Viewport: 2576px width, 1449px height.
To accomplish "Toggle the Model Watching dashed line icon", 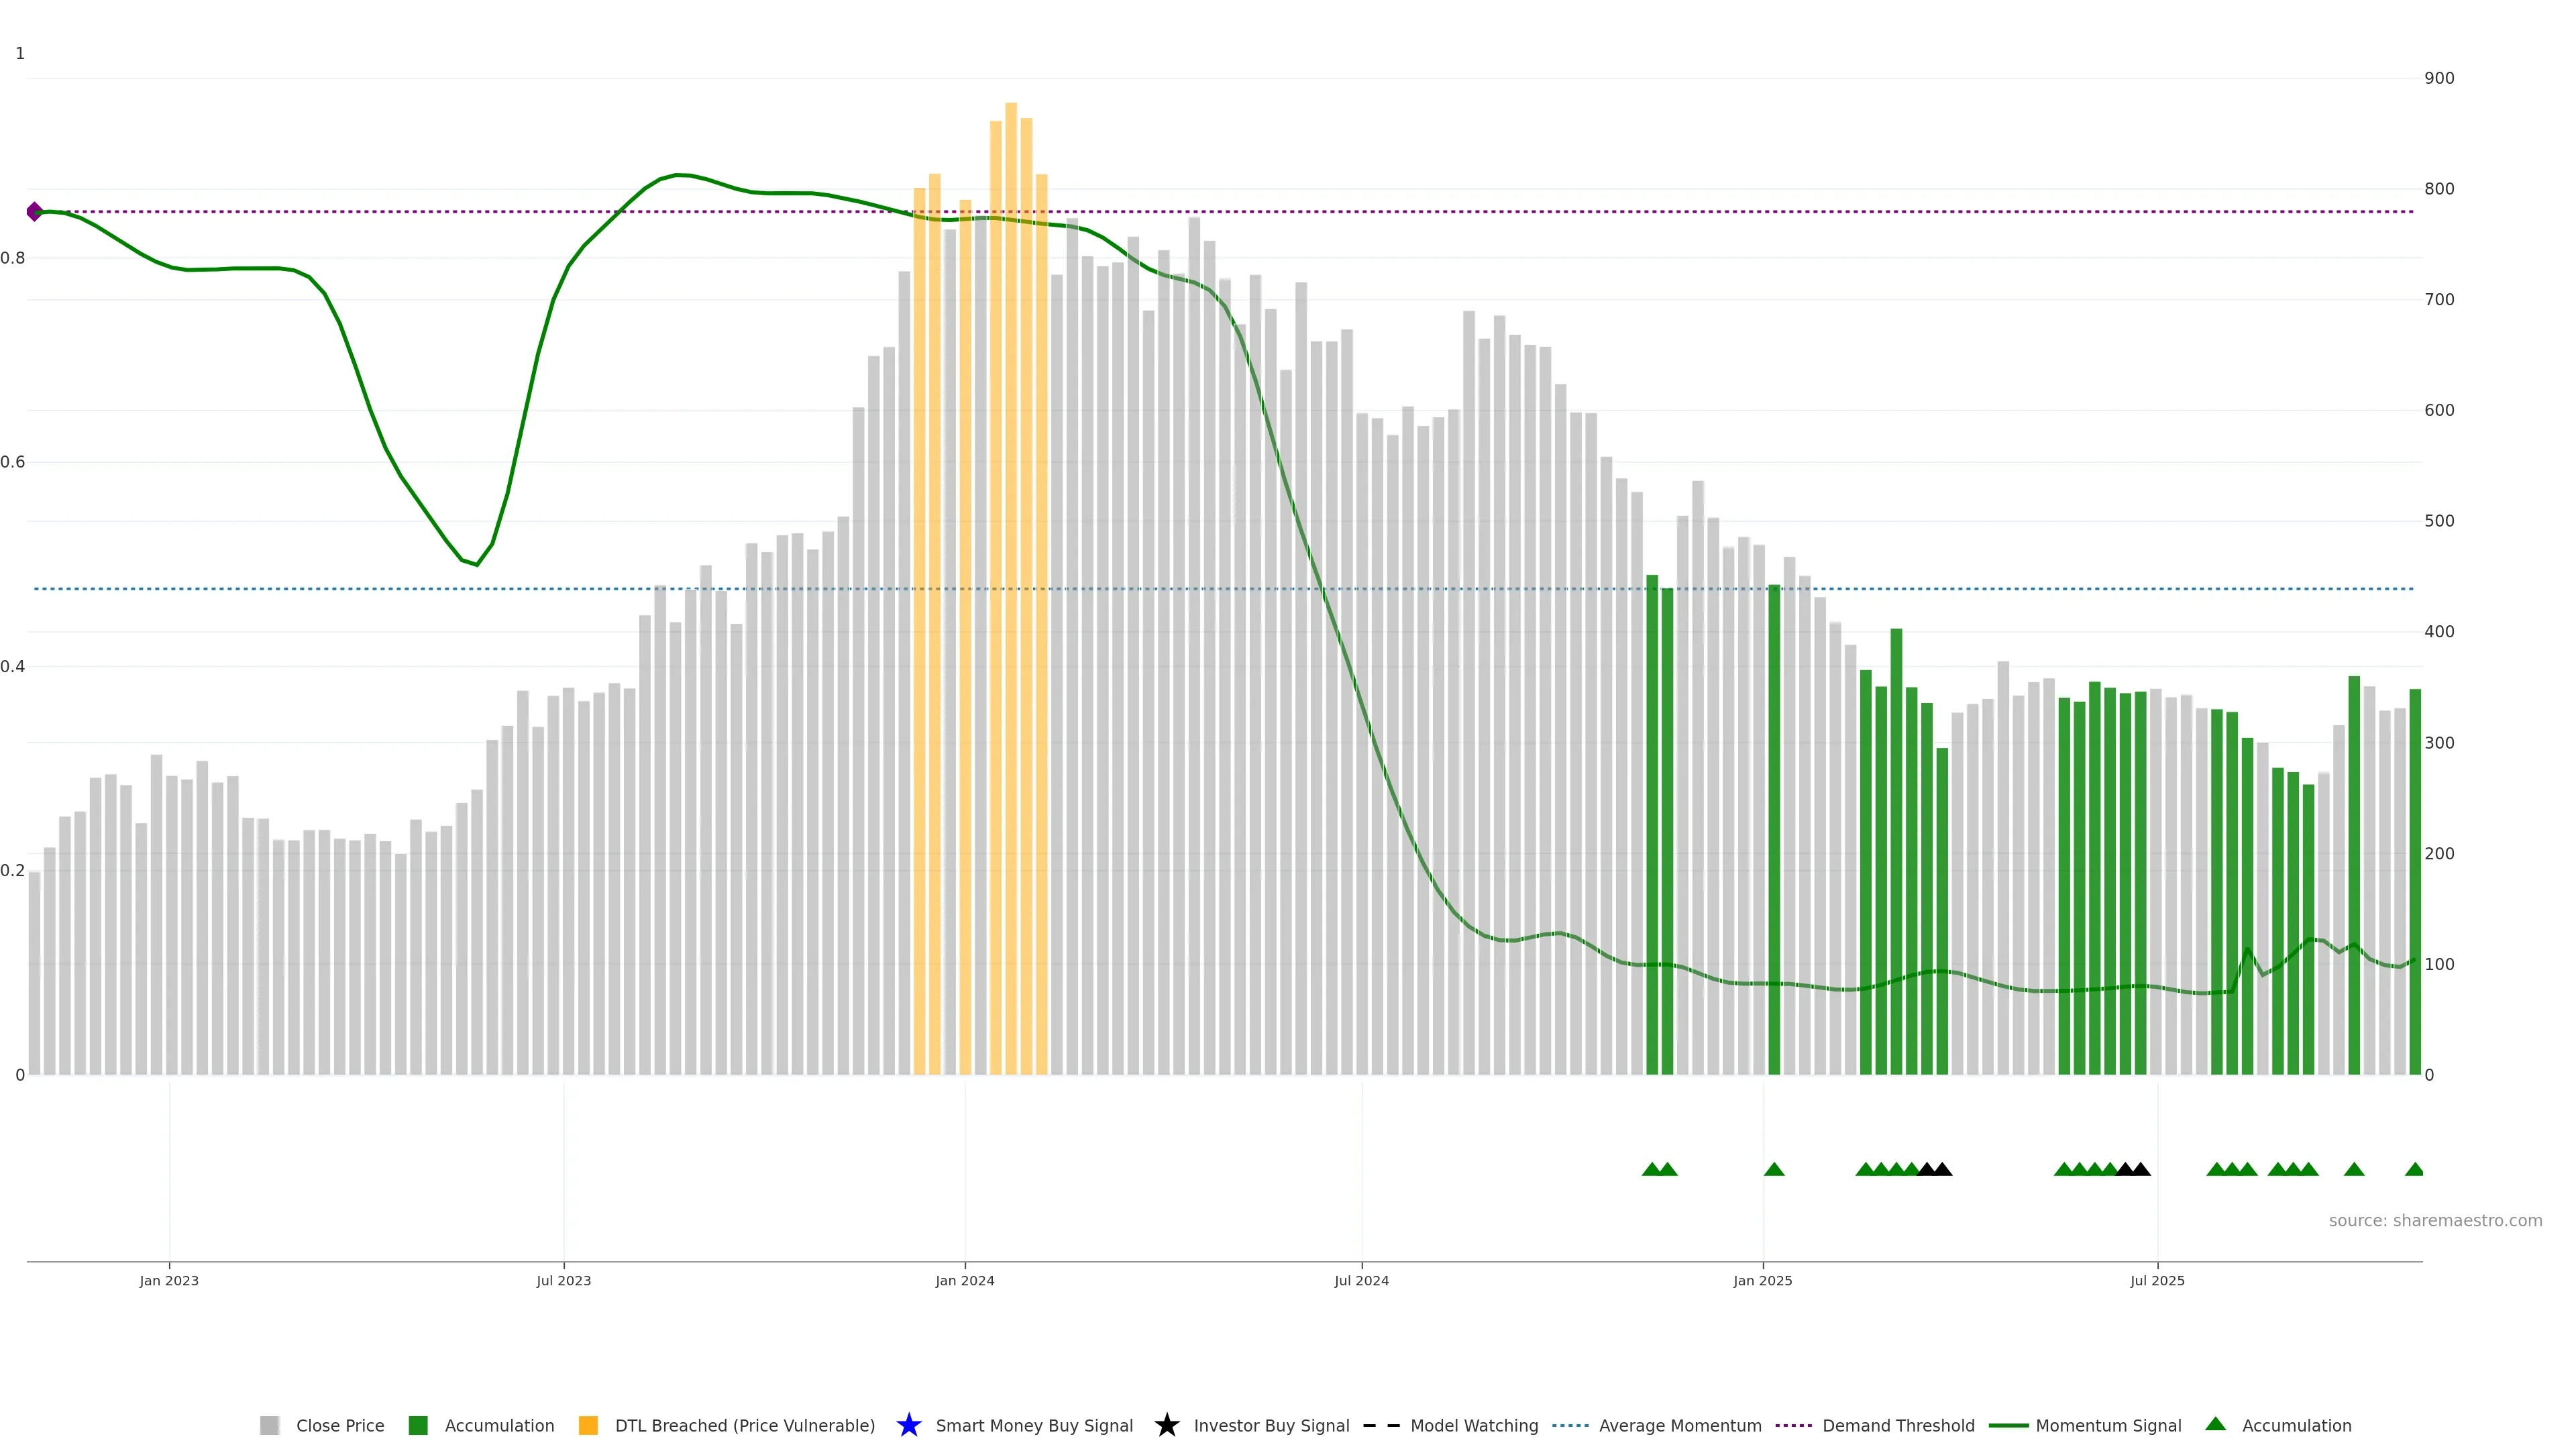I will (1381, 1425).
